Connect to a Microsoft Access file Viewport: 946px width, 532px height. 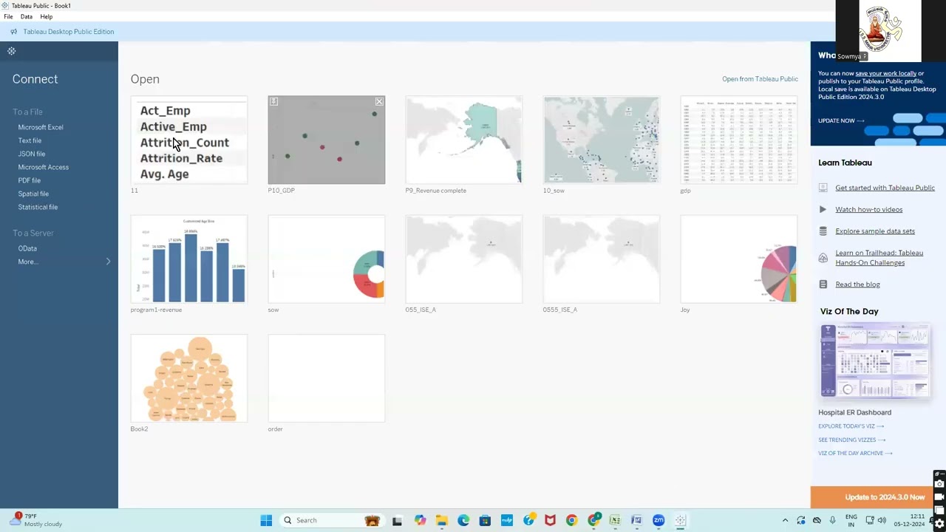44,167
